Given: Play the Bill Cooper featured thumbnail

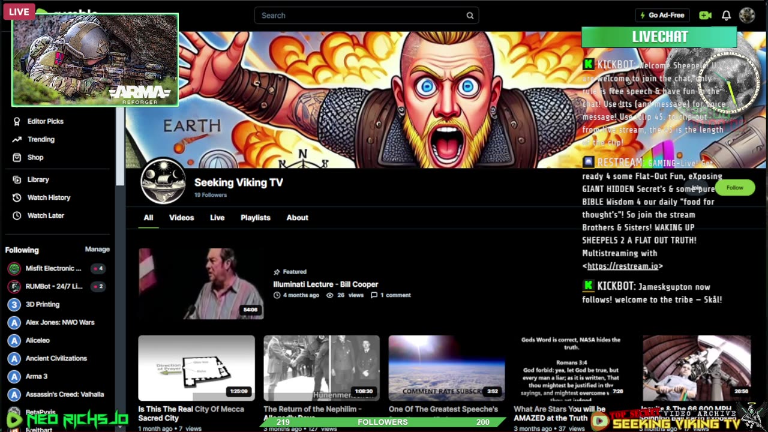Looking at the screenshot, I should (201, 283).
